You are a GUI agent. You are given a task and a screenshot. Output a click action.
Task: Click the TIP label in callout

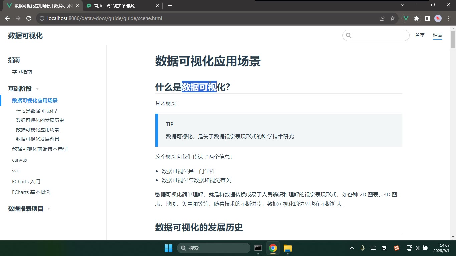(x=170, y=124)
